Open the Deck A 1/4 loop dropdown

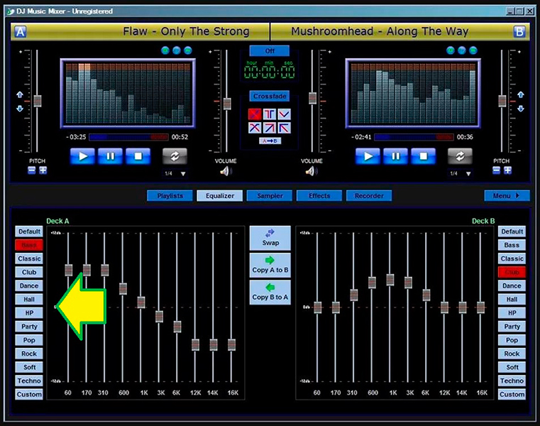tap(183, 174)
